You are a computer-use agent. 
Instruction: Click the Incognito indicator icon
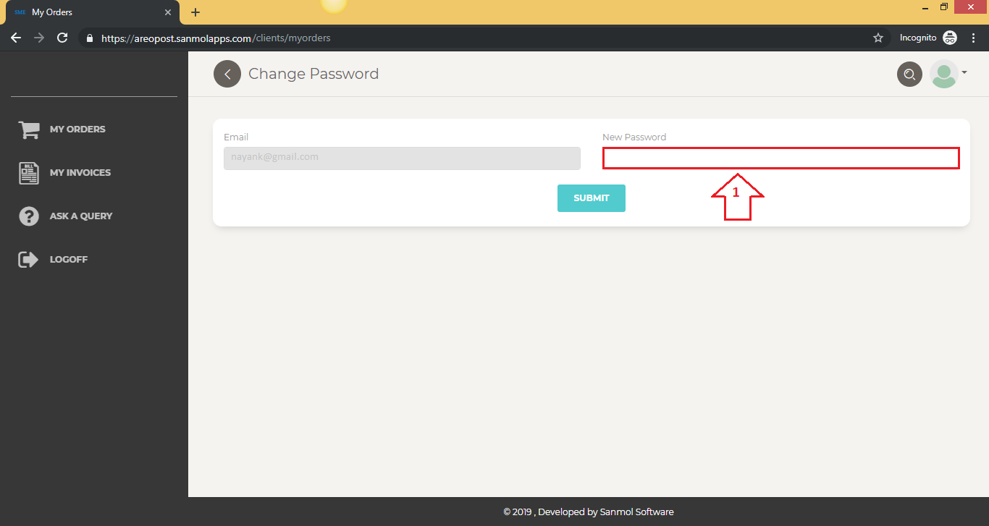[x=950, y=38]
